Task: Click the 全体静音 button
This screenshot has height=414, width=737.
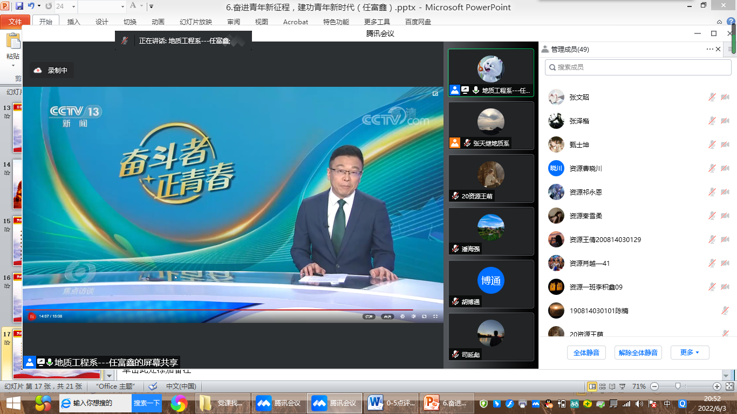Action: click(586, 353)
